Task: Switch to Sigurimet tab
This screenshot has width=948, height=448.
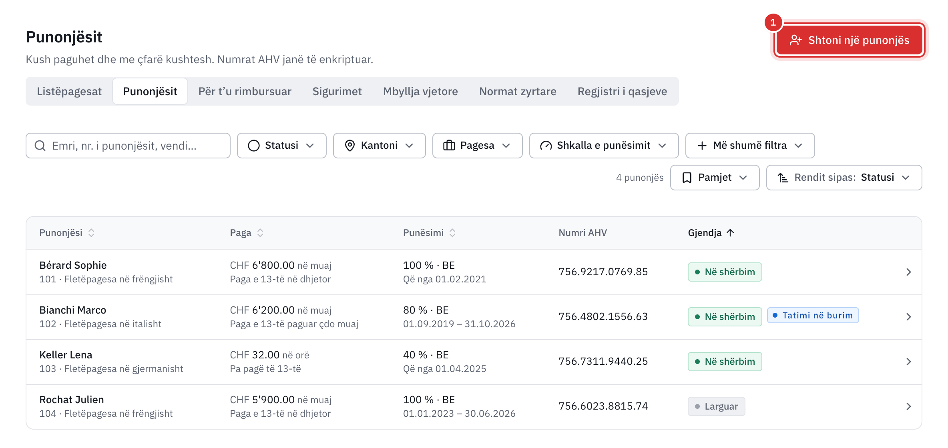Action: (337, 91)
